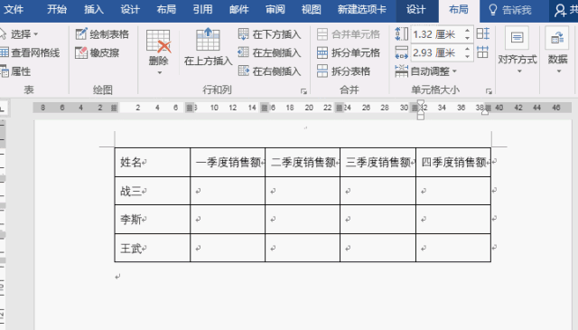Click the share person icon
The height and width of the screenshot is (330, 578).
coord(561,10)
